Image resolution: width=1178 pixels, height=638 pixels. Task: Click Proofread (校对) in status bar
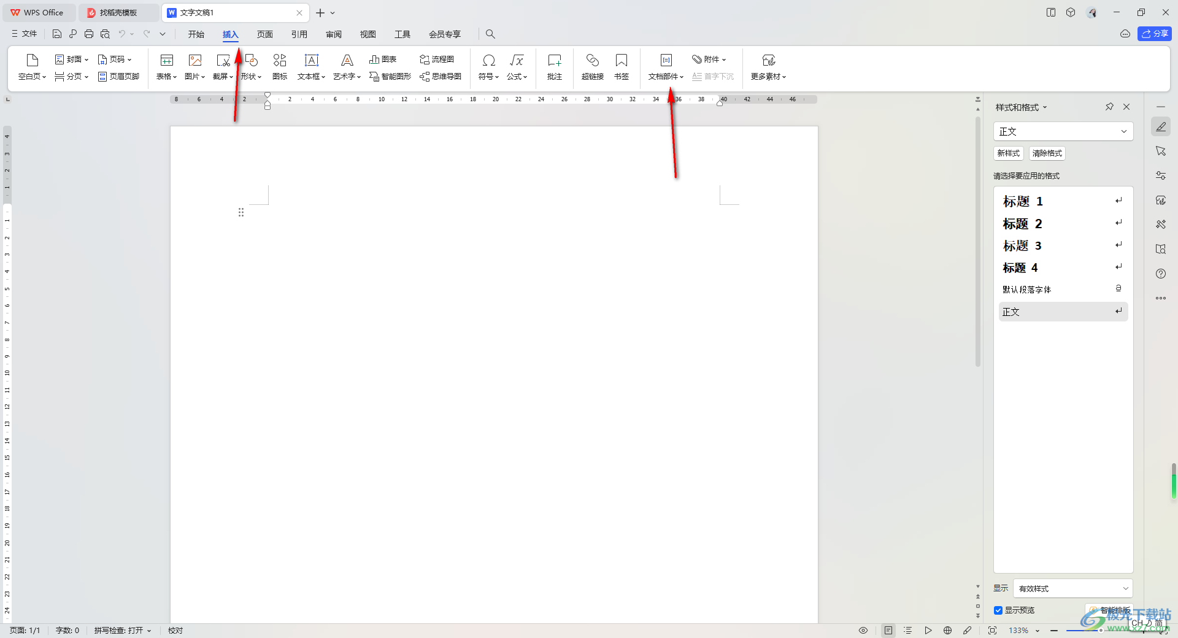pyautogui.click(x=175, y=631)
